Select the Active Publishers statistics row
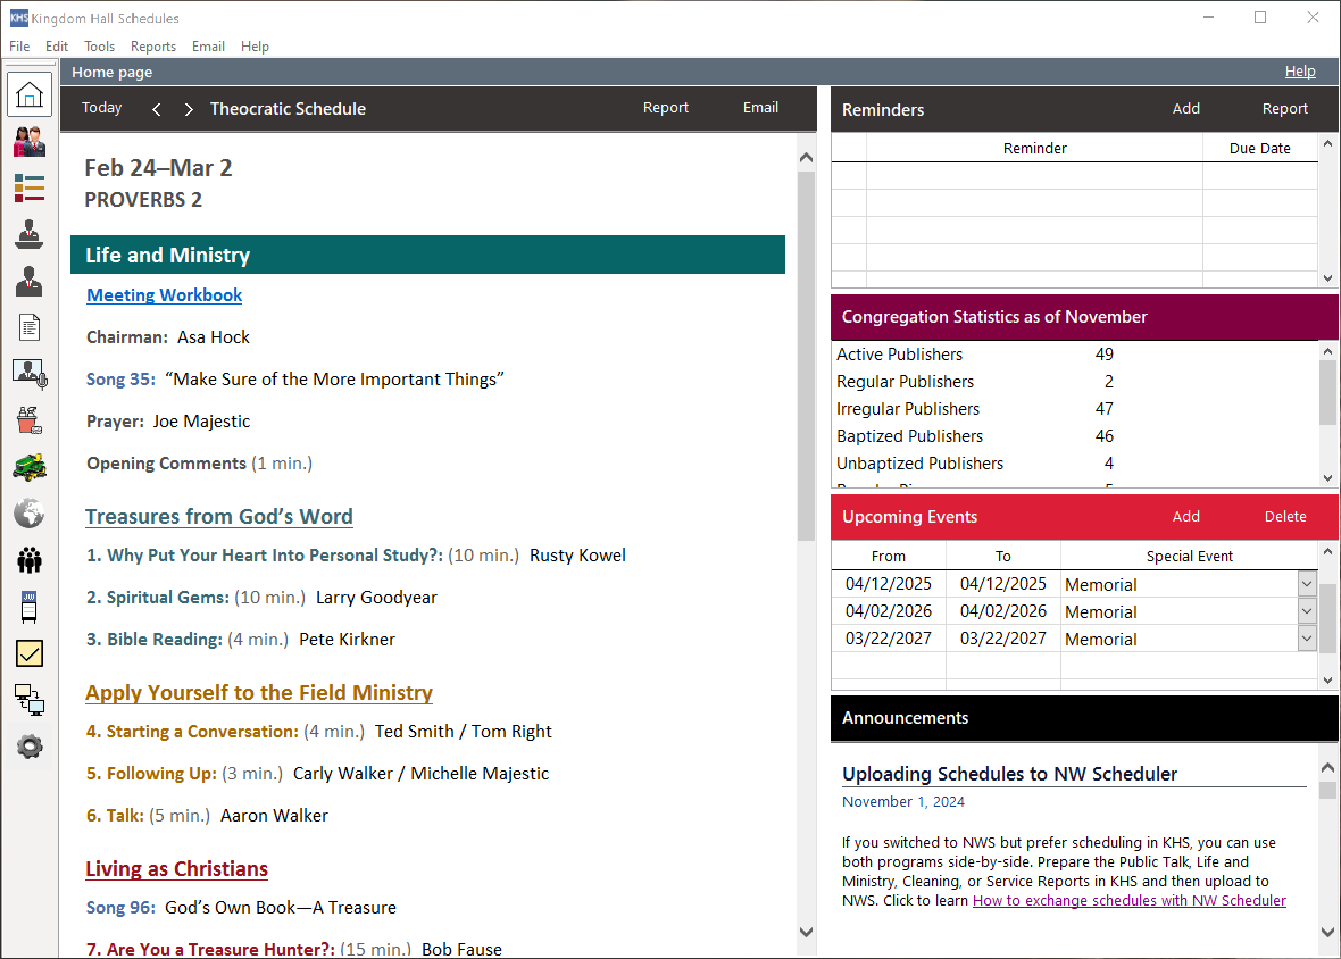 click(x=1075, y=355)
